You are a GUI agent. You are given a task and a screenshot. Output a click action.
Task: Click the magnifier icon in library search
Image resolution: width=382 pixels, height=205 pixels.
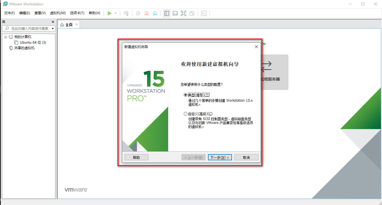(7, 28)
